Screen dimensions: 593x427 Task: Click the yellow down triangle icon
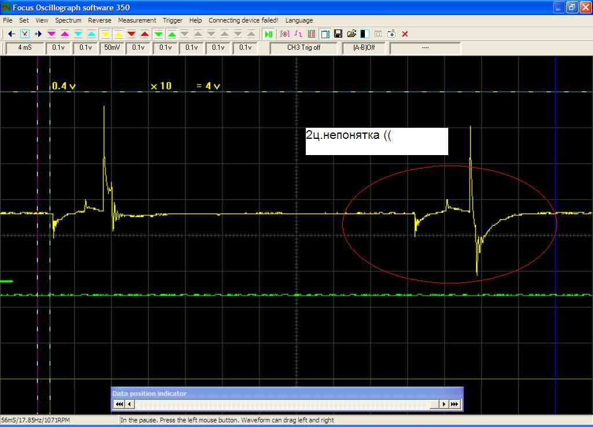pyautogui.click(x=105, y=34)
